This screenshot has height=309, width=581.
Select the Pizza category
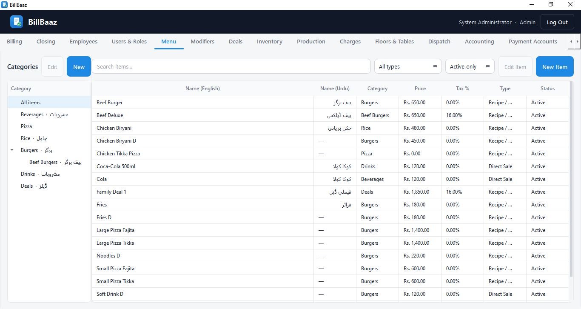coord(49,126)
